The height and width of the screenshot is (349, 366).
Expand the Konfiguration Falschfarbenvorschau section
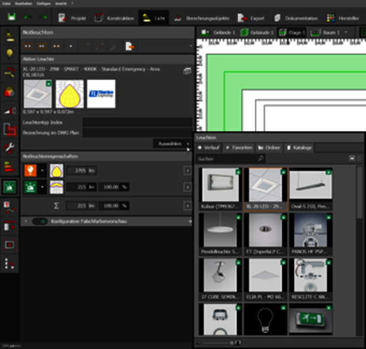pos(26,221)
